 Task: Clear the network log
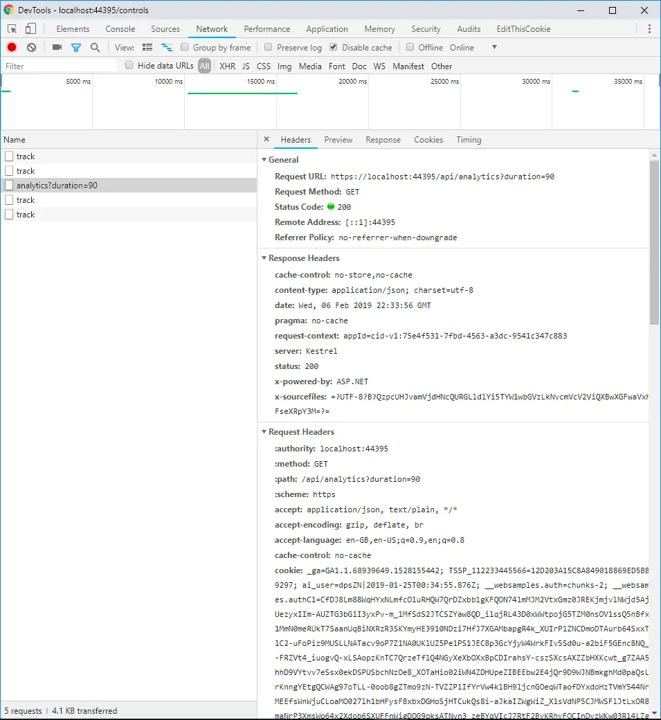(31, 47)
